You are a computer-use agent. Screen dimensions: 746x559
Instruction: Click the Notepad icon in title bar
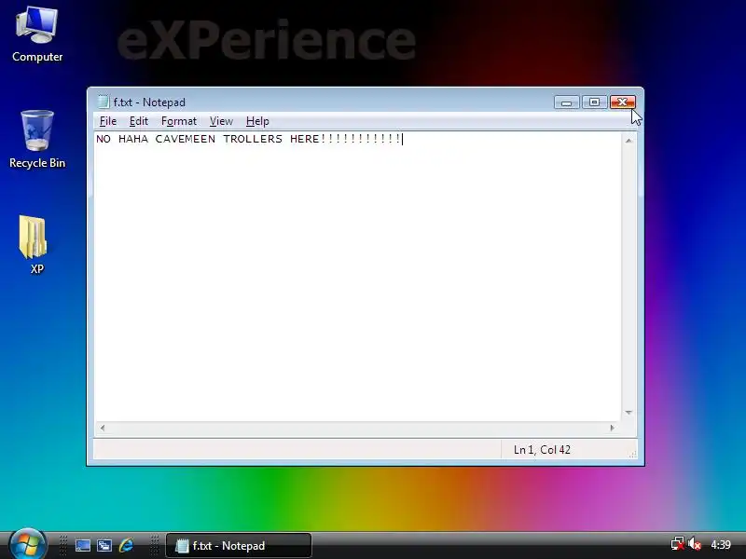[x=103, y=102]
